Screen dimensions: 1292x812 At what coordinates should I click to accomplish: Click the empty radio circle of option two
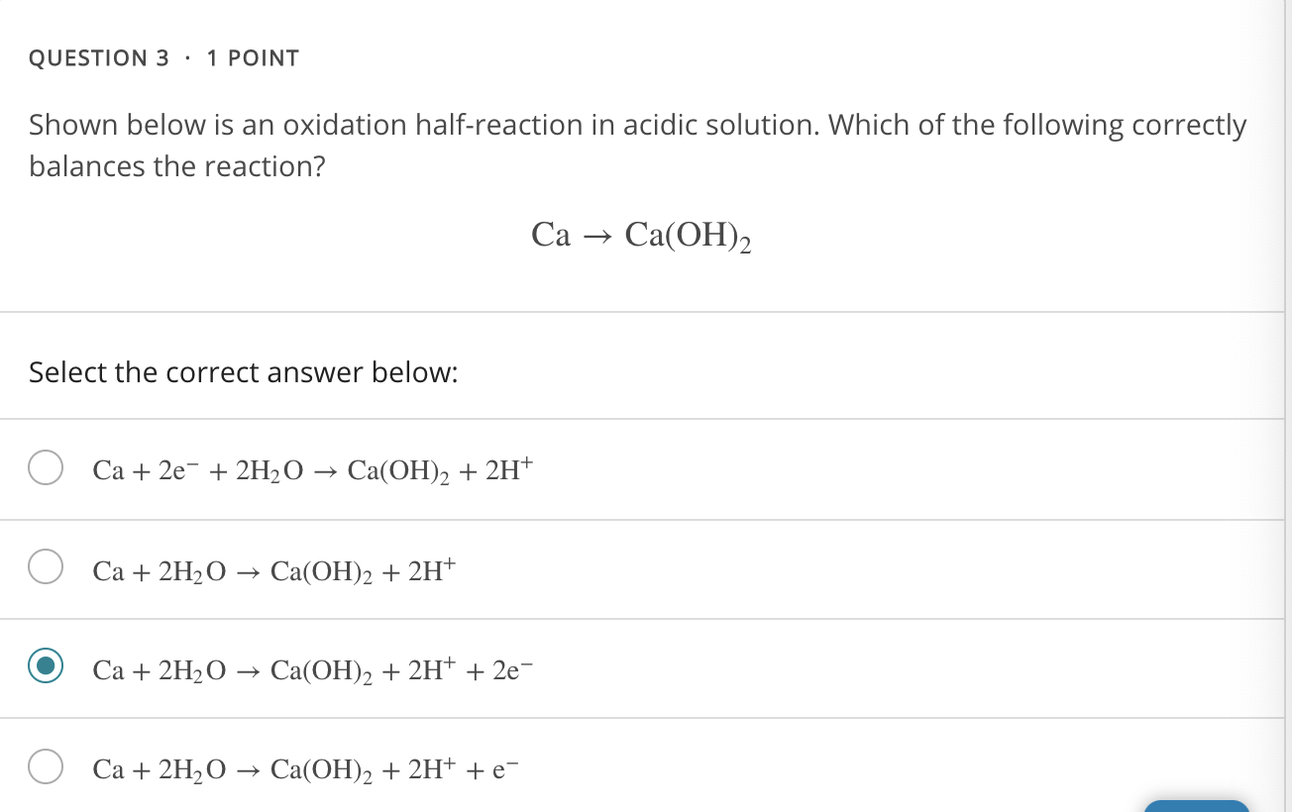46,568
